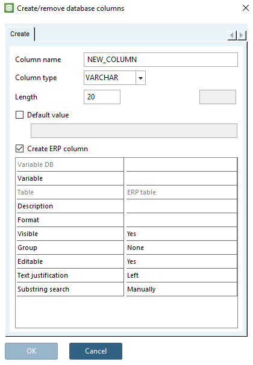Image resolution: width=253 pixels, height=365 pixels.
Task: Open the Column type dropdown arrow
Action: pyautogui.click(x=140, y=78)
